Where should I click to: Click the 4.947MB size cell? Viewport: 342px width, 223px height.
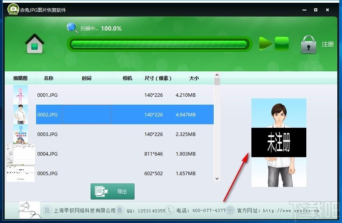click(186, 115)
